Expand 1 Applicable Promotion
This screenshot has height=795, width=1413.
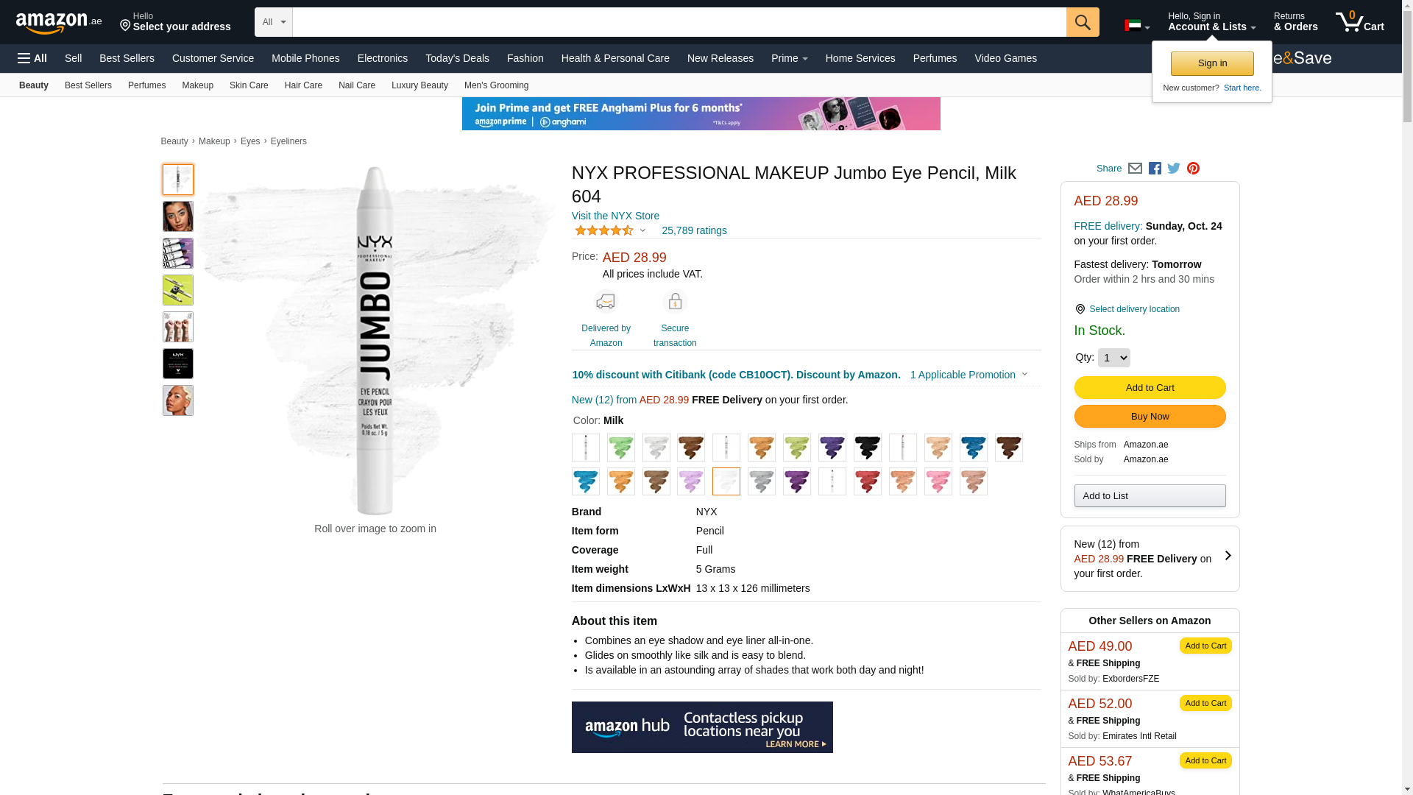(968, 375)
